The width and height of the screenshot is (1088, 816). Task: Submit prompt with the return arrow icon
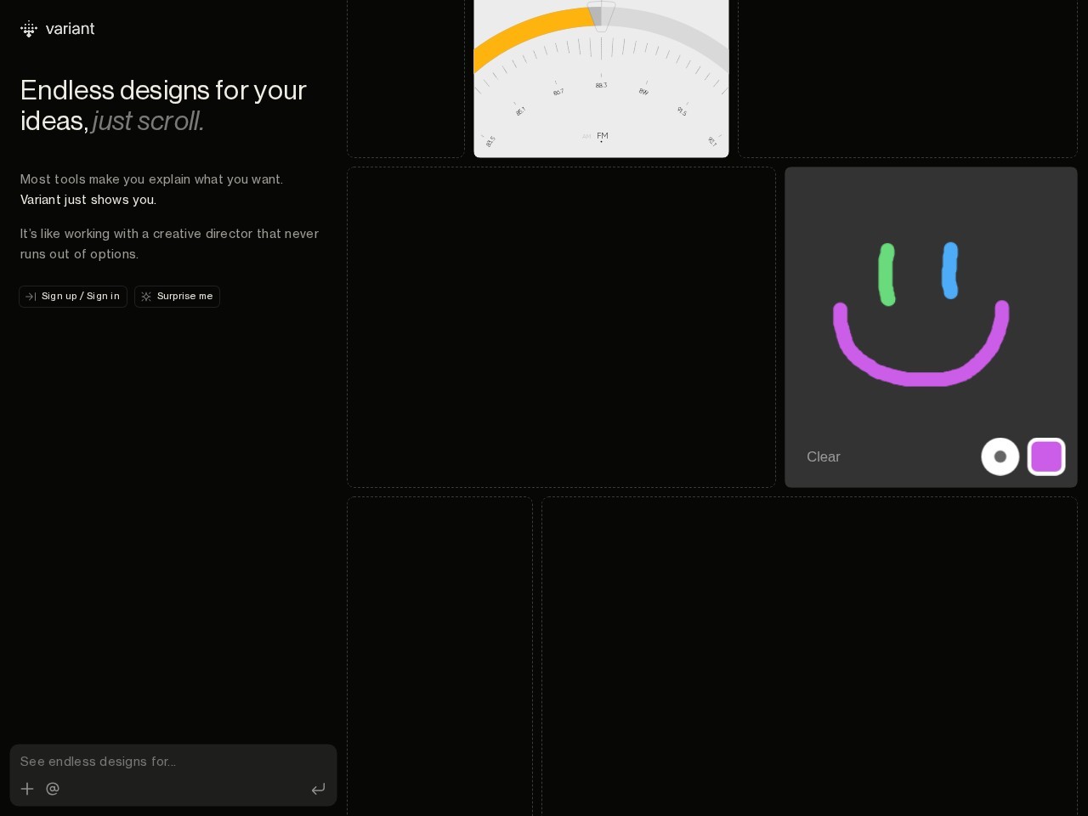click(x=318, y=789)
